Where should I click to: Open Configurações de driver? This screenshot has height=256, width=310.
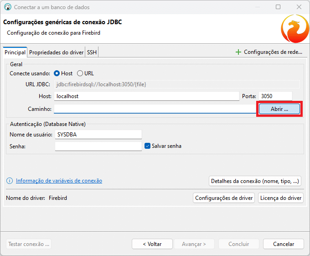(x=224, y=198)
